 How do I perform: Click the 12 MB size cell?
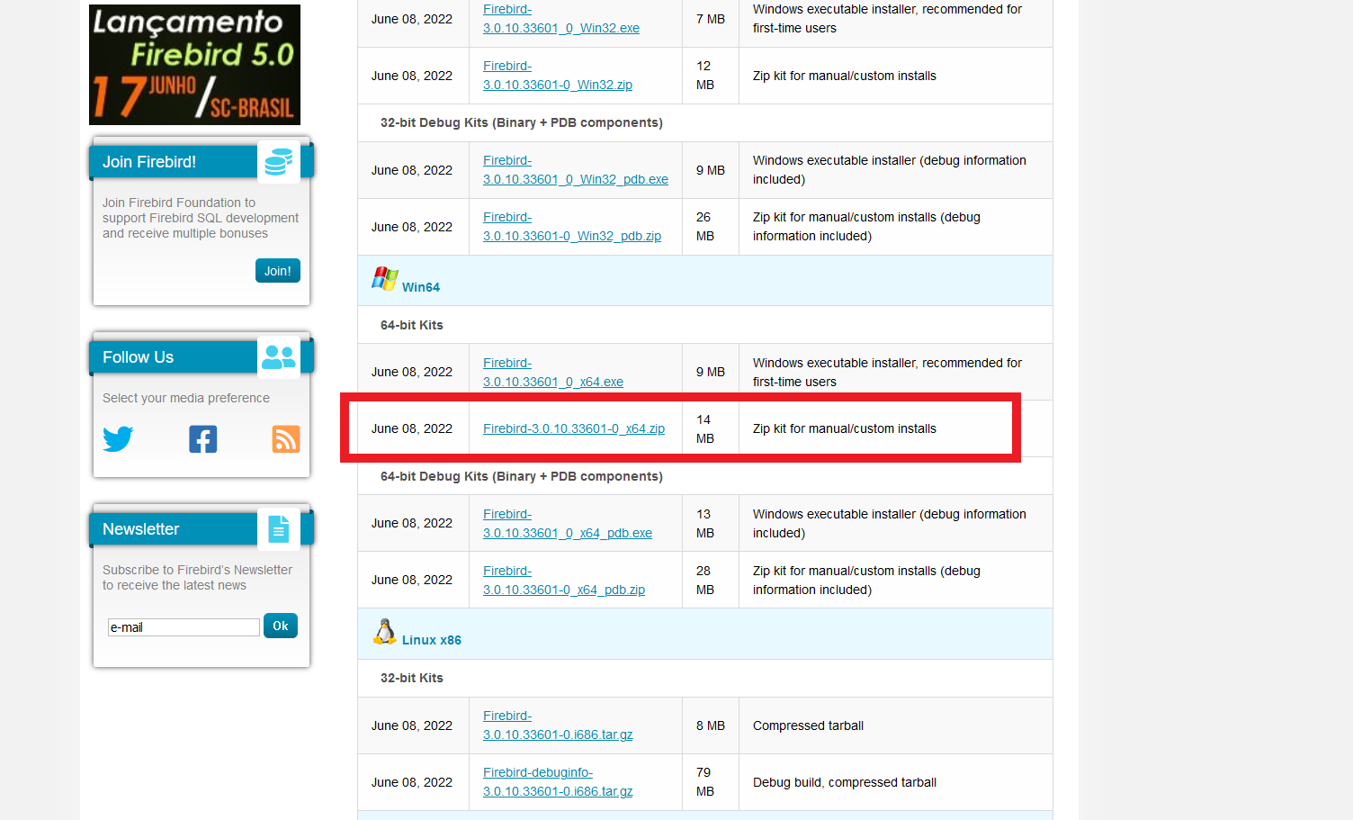710,76
